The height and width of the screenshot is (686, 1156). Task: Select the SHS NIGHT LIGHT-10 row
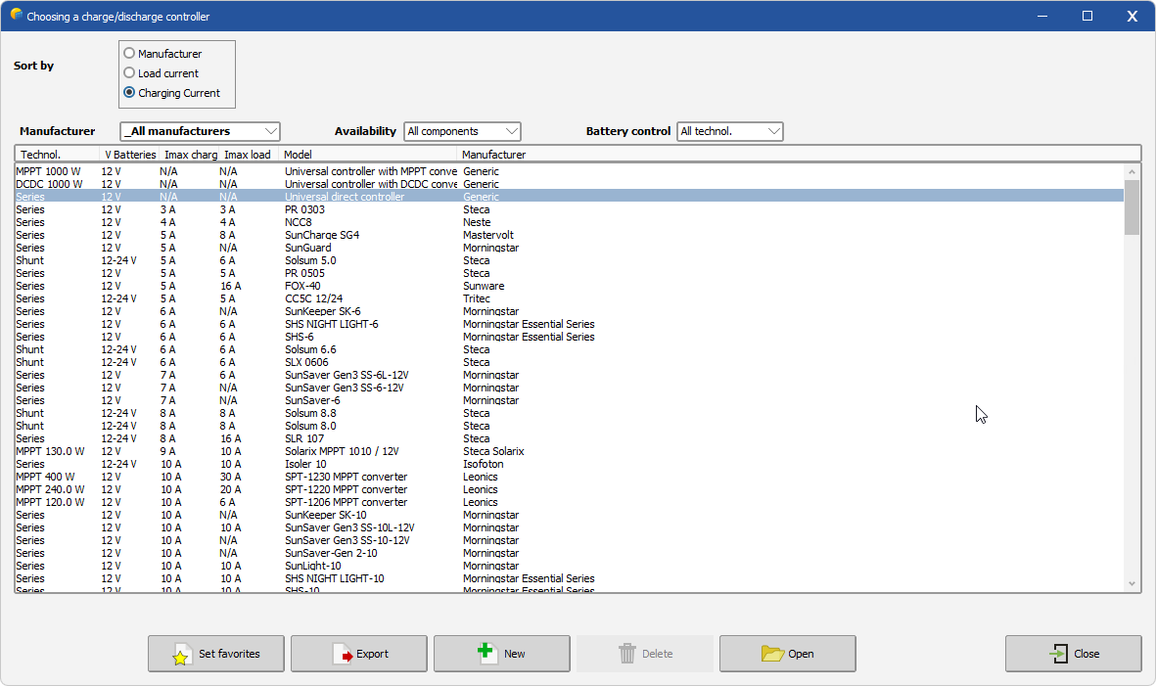(x=569, y=578)
